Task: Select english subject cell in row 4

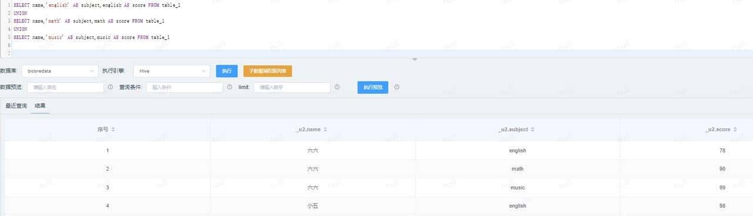Action: click(518, 206)
